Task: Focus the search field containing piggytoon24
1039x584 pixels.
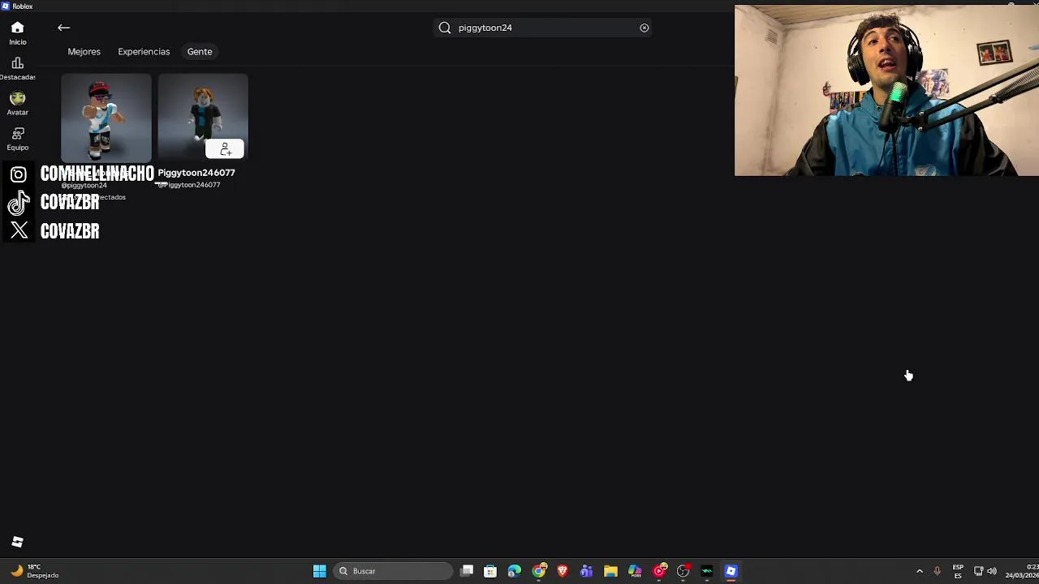Action: [542, 28]
